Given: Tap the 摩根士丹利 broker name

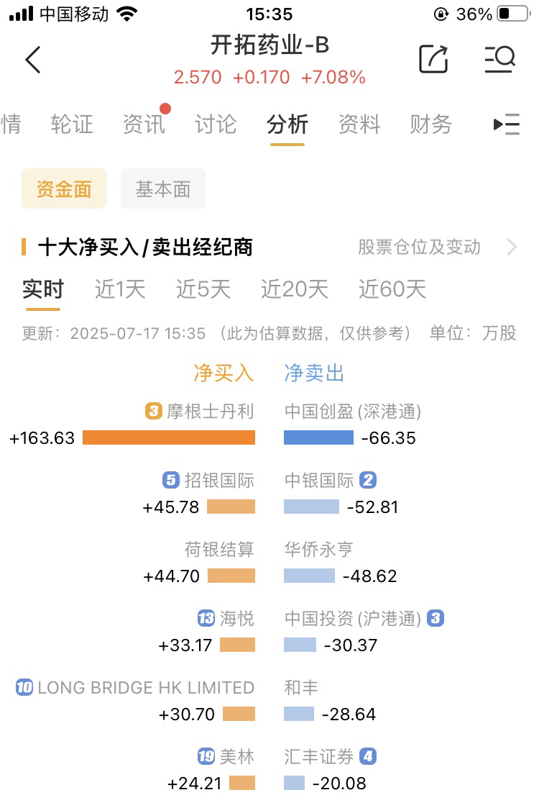Looking at the screenshot, I should click(x=210, y=412).
